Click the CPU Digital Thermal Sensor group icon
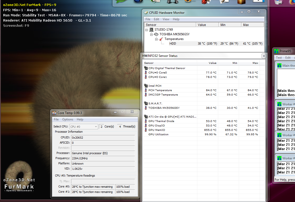Screen dimensions: 295x202 point(146,68)
